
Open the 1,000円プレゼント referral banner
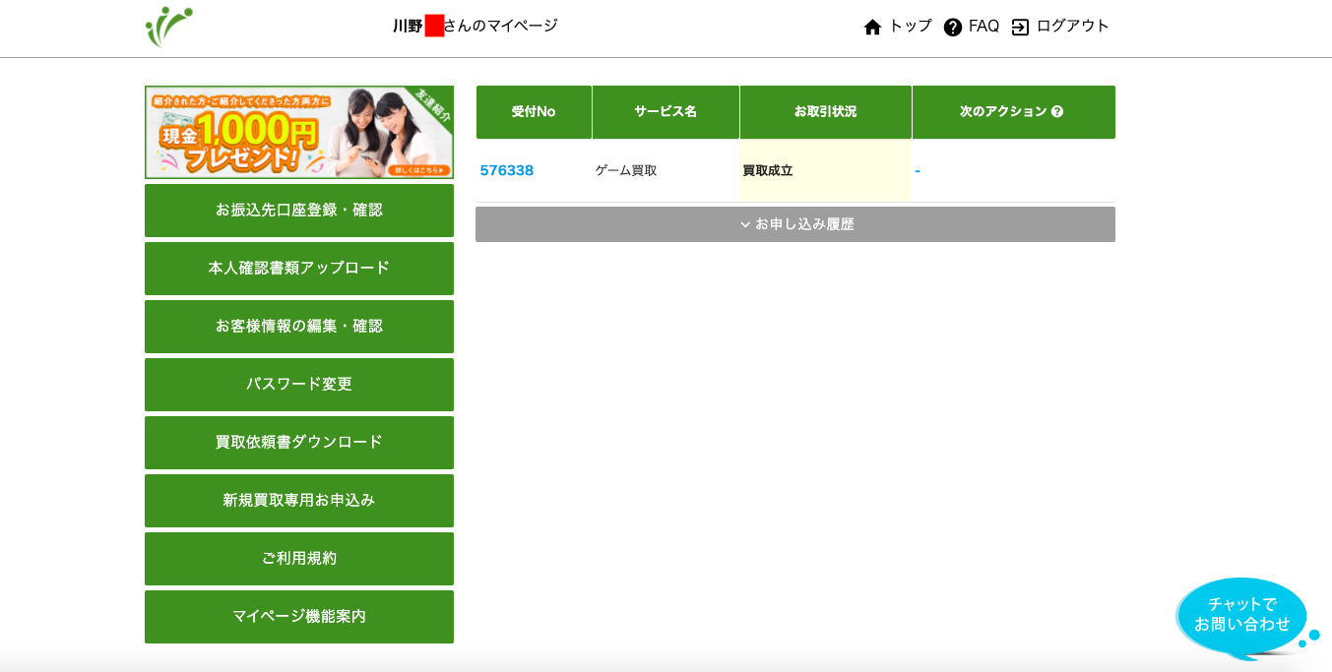coord(299,132)
